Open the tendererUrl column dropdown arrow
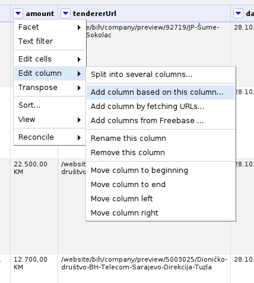 tap(65, 14)
